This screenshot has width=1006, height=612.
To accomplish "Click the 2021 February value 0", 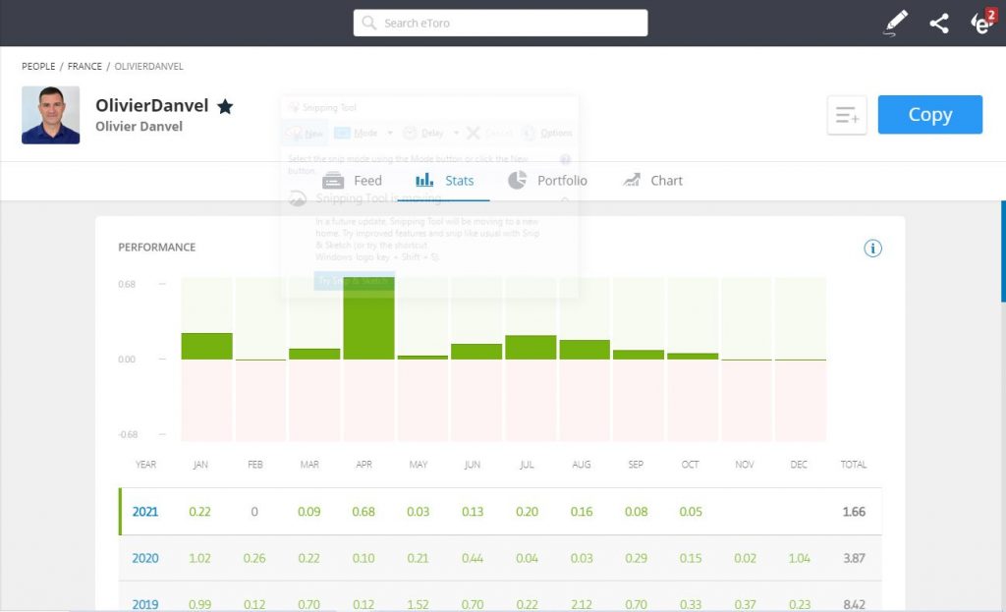I will pos(254,512).
